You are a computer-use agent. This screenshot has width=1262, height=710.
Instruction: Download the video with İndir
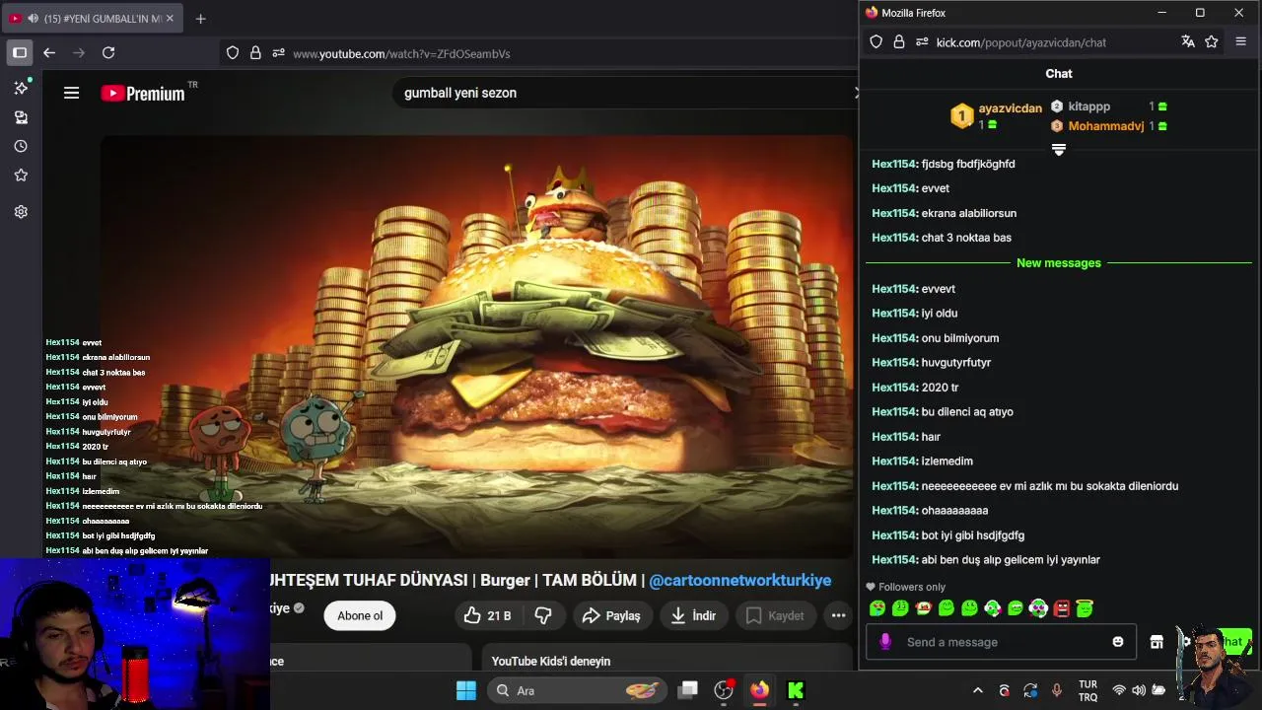(x=693, y=615)
